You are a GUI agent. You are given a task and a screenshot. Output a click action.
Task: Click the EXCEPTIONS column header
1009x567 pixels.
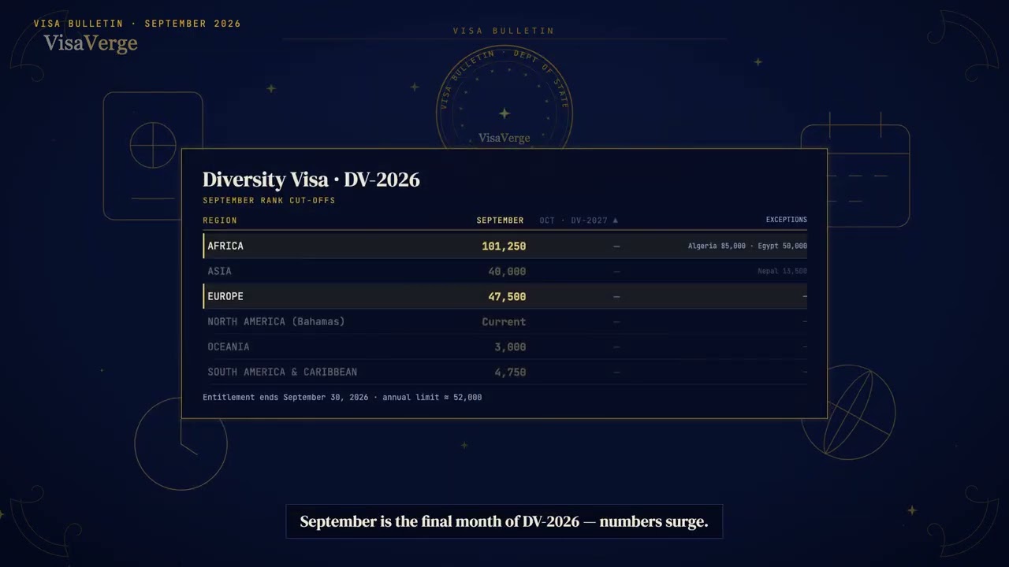(786, 220)
